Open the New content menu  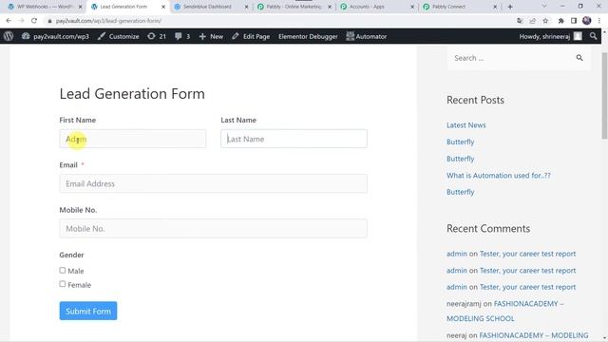click(x=211, y=36)
